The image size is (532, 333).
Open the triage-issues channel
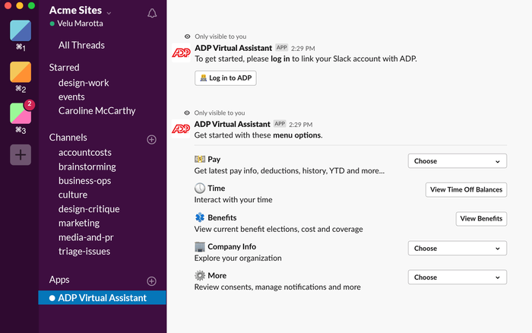pyautogui.click(x=84, y=252)
